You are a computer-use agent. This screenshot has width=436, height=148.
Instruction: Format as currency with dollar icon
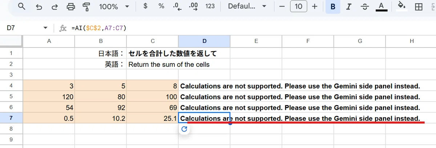(145, 6)
